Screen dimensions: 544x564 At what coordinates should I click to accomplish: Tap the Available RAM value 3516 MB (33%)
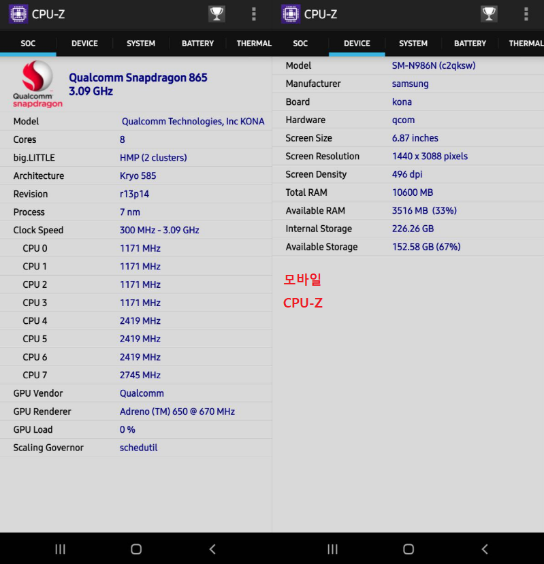pyautogui.click(x=424, y=211)
